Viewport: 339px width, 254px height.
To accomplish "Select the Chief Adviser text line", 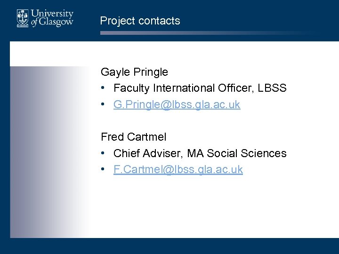I will (200, 153).
